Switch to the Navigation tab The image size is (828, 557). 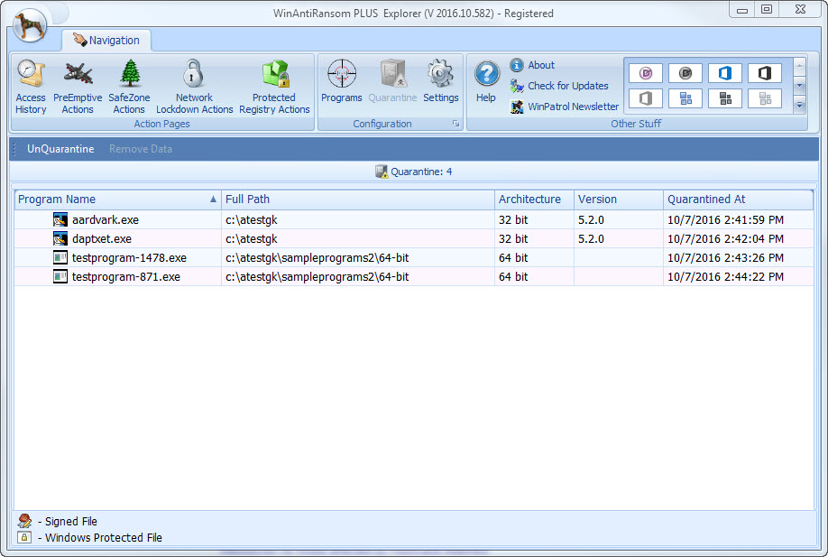tap(106, 40)
